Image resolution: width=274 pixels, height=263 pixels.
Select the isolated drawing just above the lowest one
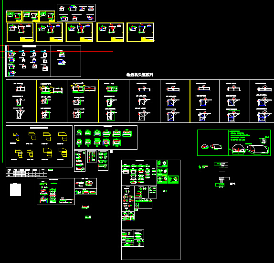(85, 207)
